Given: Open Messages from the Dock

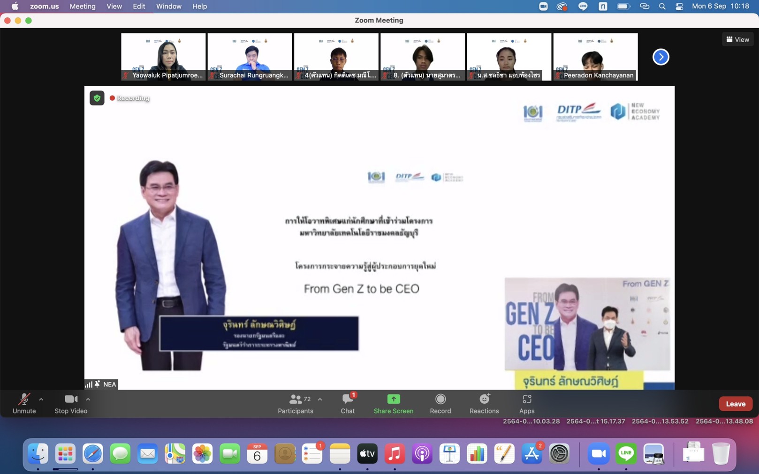Looking at the screenshot, I should click(120, 453).
